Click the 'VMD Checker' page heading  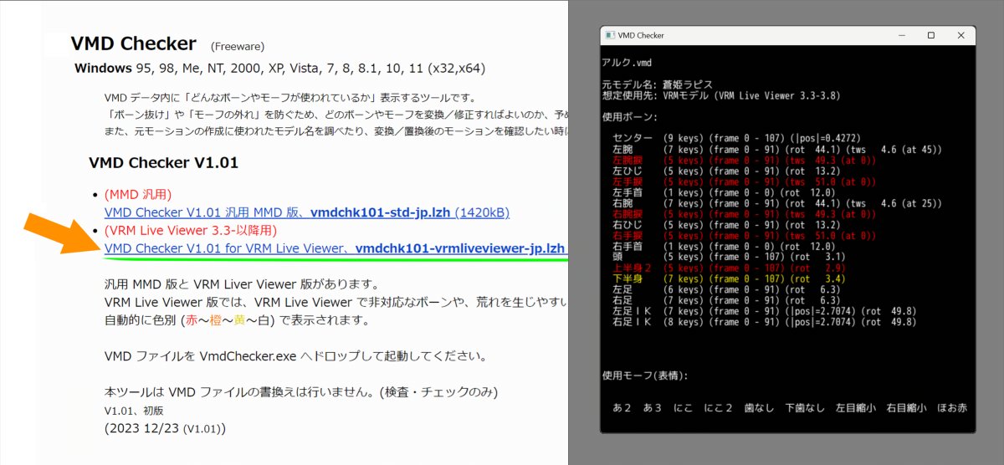(134, 43)
